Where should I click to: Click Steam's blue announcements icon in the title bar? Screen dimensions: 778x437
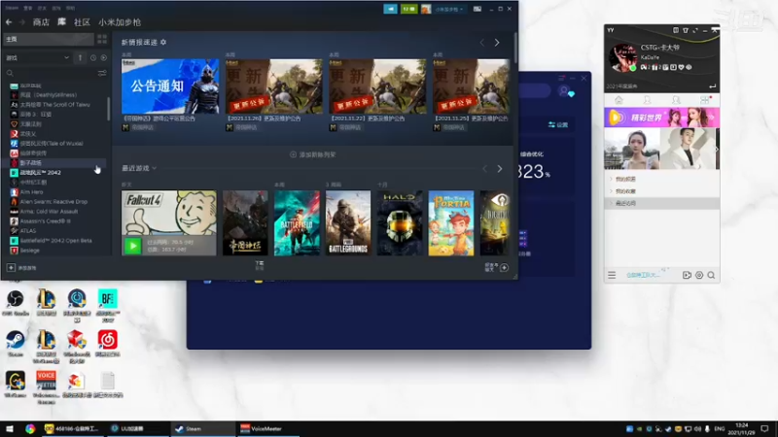coord(391,9)
